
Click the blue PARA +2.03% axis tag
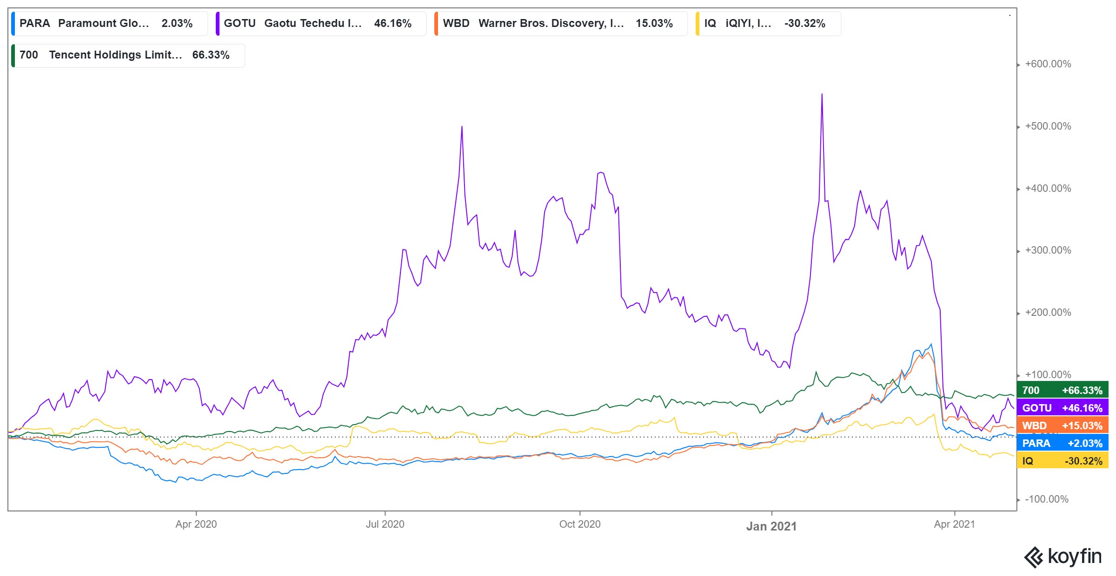point(1063,443)
